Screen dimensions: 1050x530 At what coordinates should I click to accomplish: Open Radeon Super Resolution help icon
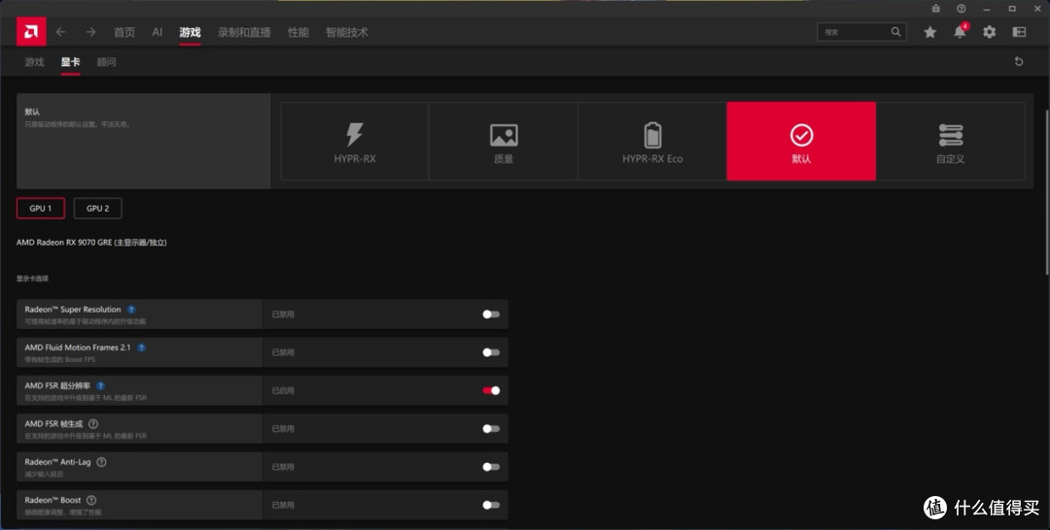(x=131, y=310)
